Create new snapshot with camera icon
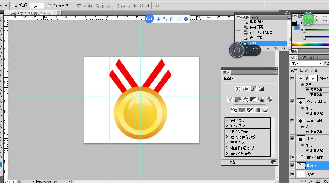The width and height of the screenshot is (329, 183). (x=276, y=48)
